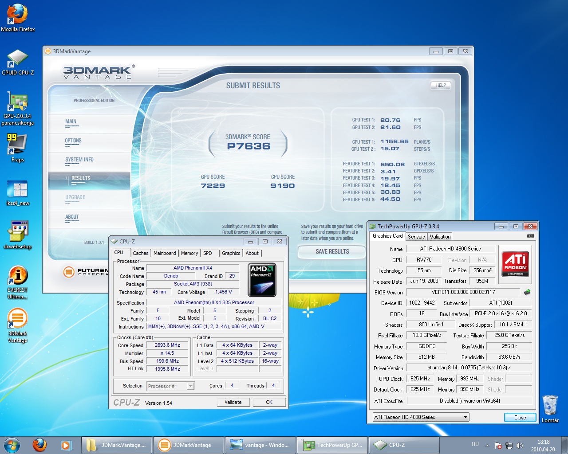The width and height of the screenshot is (568, 454).
Task: Open the ATI Radeon HD 4800 Series dropdown
Action: click(421, 417)
